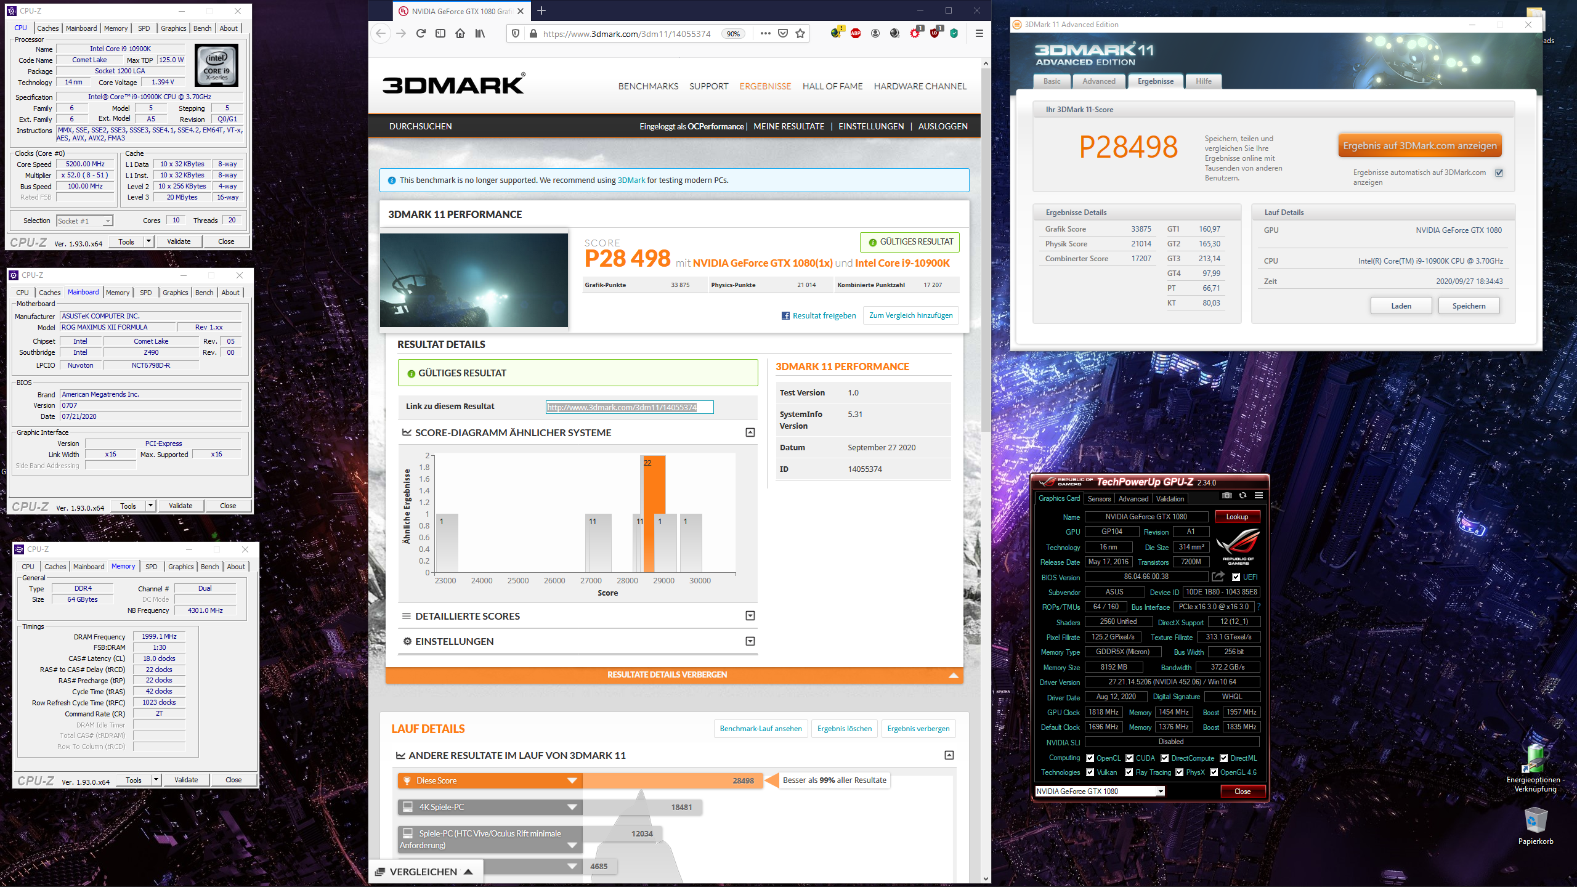Click the uBlock Origin extension icon
This screenshot has width=1577, height=887.
(934, 33)
